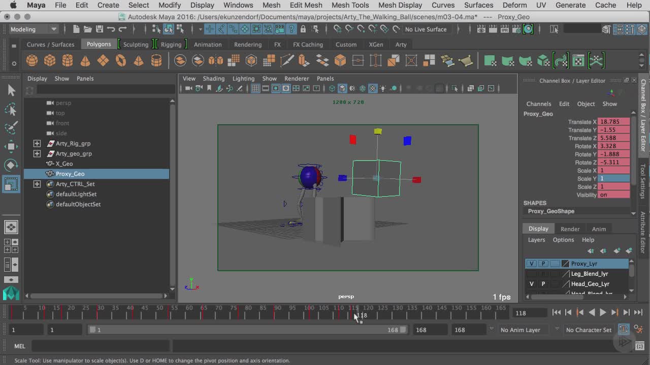Click the UV editor checker icon
650x365 pixels.
click(x=578, y=61)
